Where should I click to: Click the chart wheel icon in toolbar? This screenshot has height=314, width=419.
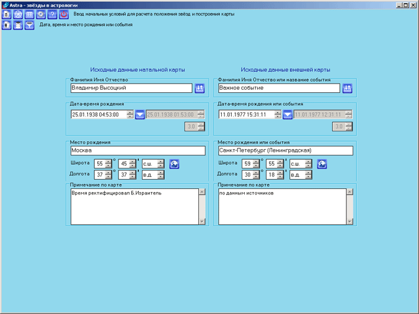coord(18,14)
